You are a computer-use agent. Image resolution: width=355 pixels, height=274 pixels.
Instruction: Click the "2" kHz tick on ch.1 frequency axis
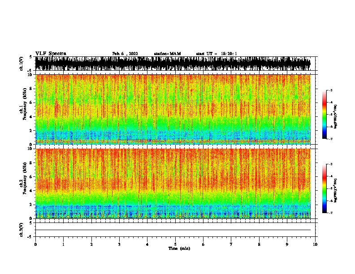(32, 130)
